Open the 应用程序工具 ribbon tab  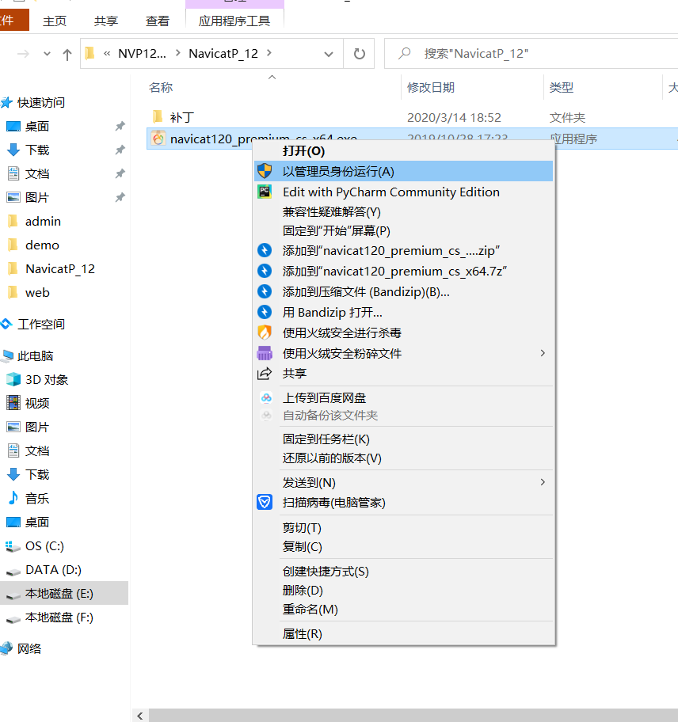click(234, 21)
